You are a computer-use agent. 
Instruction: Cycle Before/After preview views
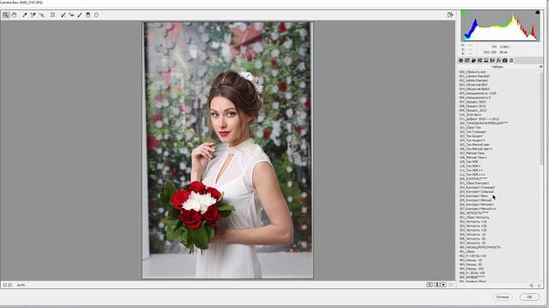(430, 285)
